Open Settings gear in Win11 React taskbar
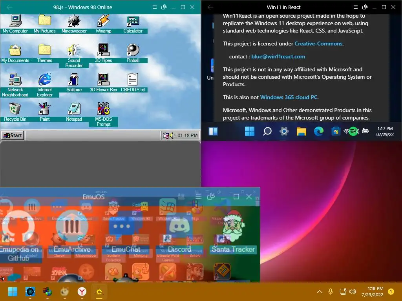 (284, 131)
